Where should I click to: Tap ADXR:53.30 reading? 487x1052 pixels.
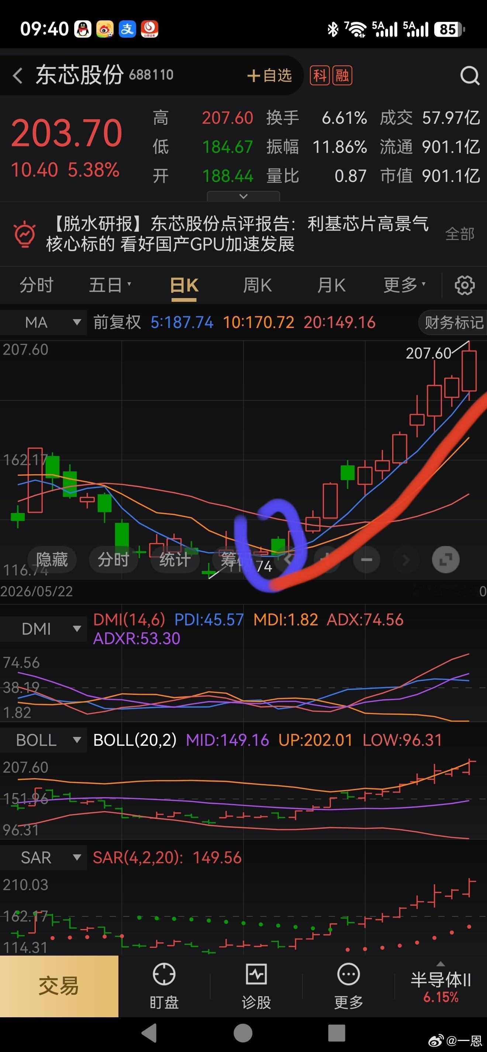(x=137, y=638)
